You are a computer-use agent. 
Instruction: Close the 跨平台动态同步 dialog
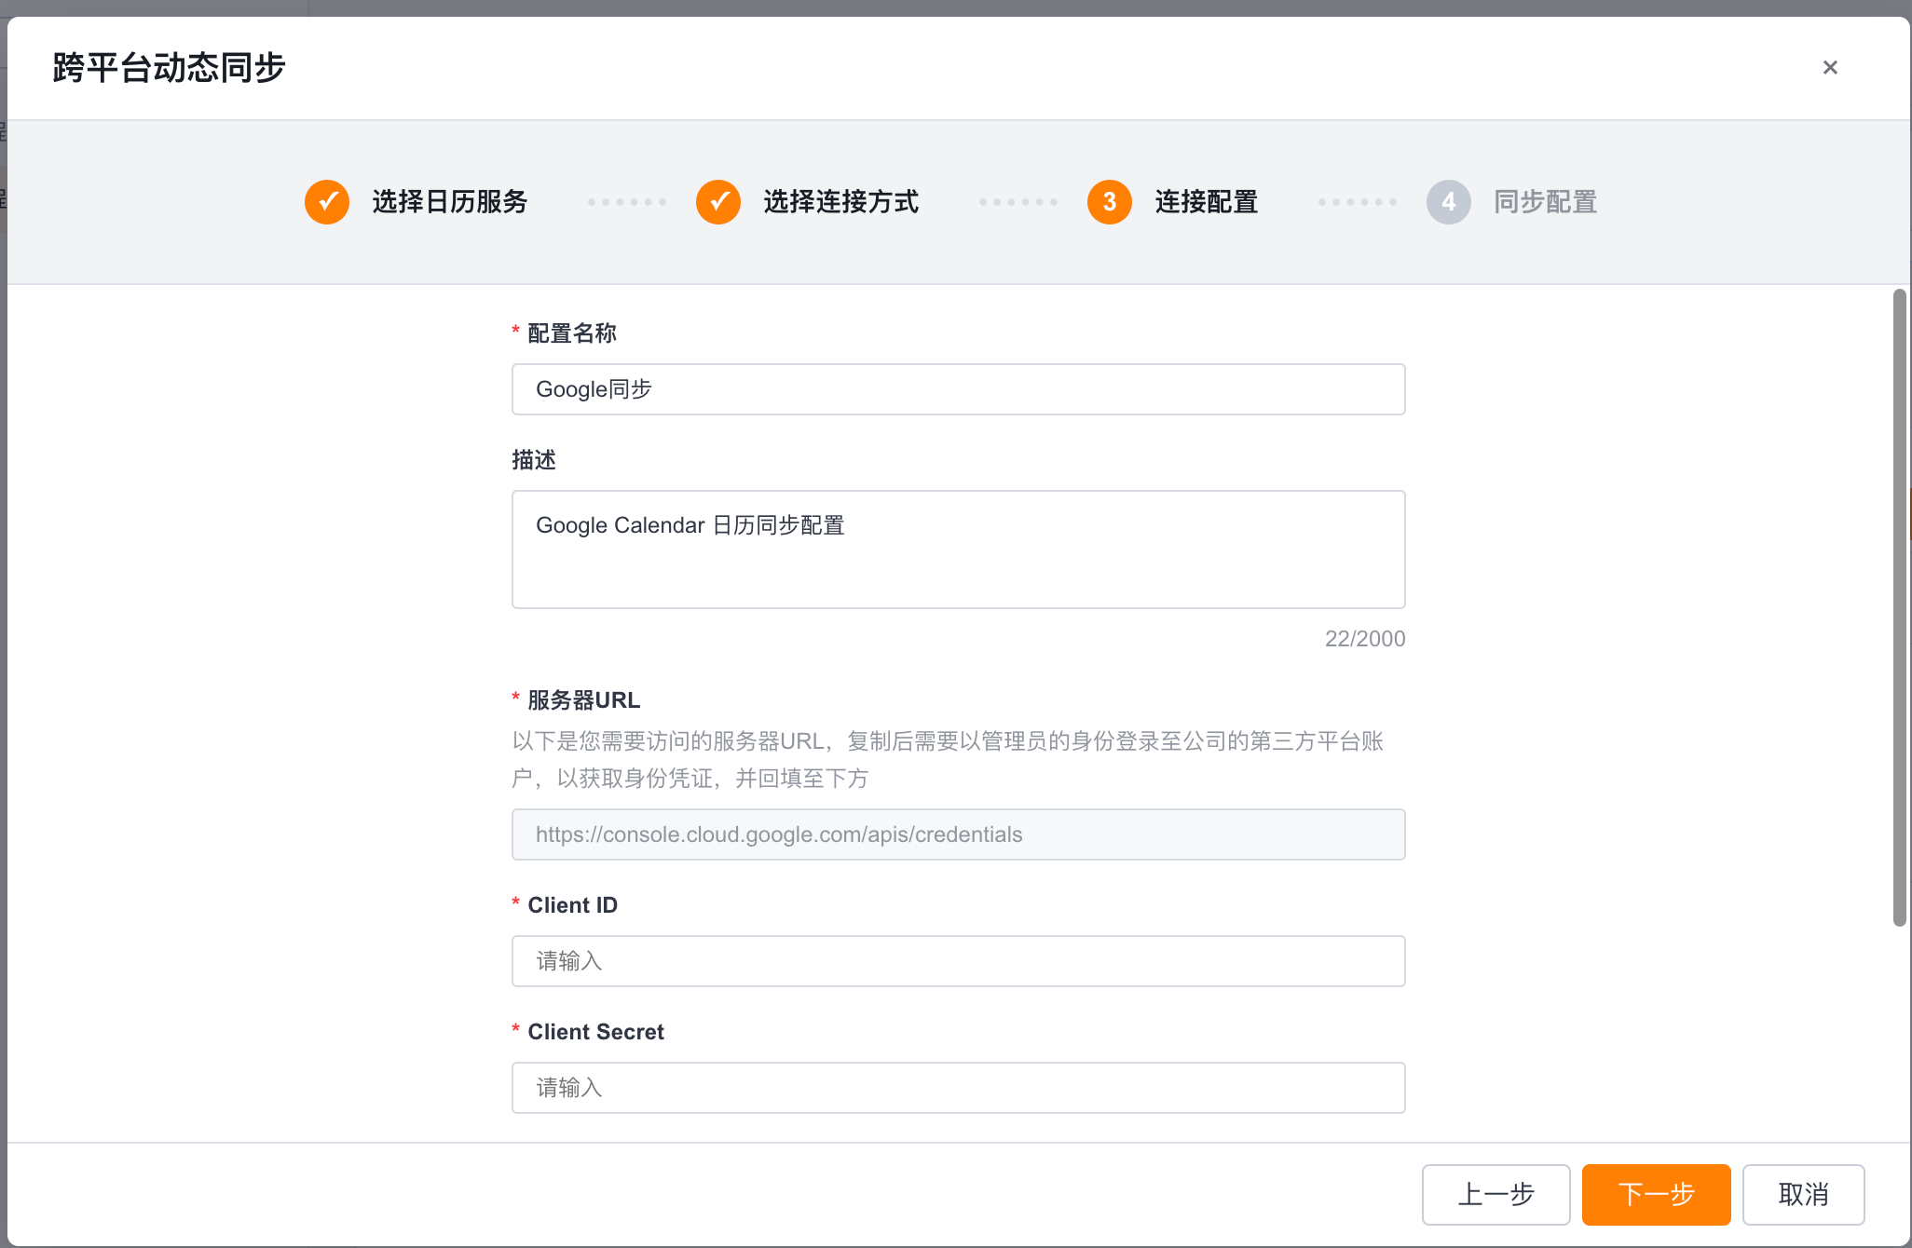(x=1830, y=67)
